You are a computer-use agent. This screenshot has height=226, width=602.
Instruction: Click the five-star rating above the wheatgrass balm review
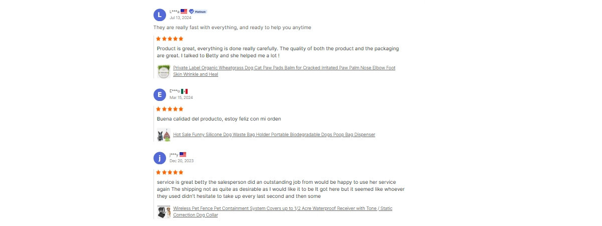coord(170,39)
